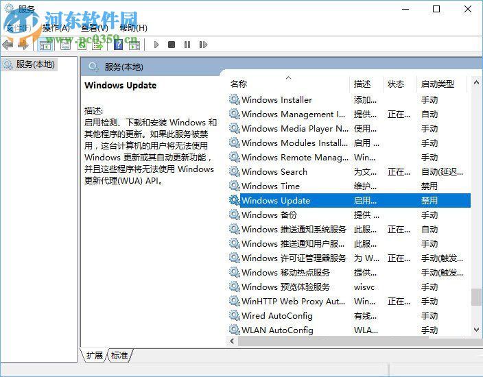Image resolution: width=483 pixels, height=377 pixels.
Task: Sort by the 启动类型 column header
Action: click(438, 84)
